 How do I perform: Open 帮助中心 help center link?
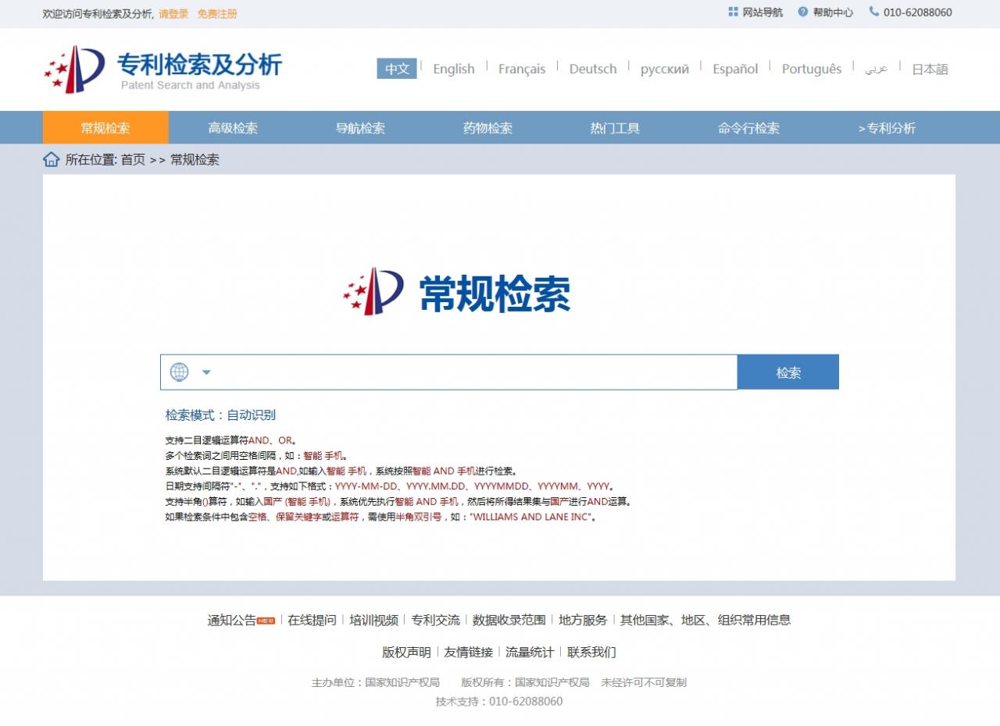833,12
